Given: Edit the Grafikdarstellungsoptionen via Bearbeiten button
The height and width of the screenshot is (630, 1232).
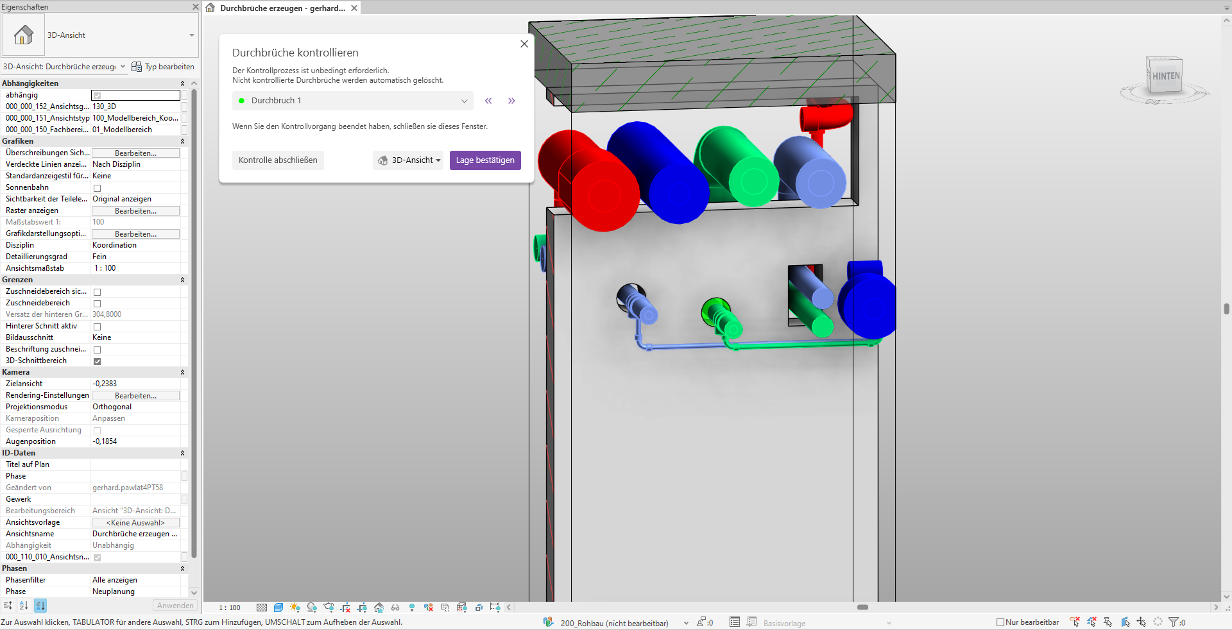Looking at the screenshot, I should tap(135, 234).
